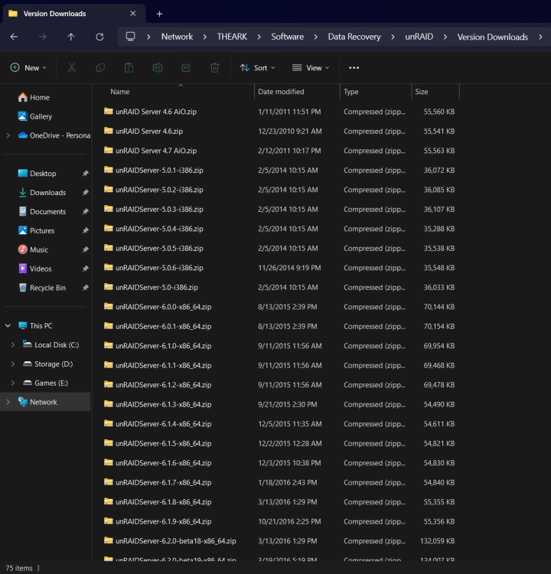Image resolution: width=551 pixels, height=574 pixels.
Task: Unpin Downloads using its pin icon
Action: 85,193
